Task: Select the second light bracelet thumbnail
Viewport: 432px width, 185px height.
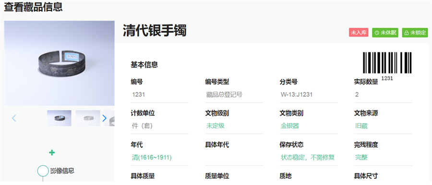Action: point(88,118)
